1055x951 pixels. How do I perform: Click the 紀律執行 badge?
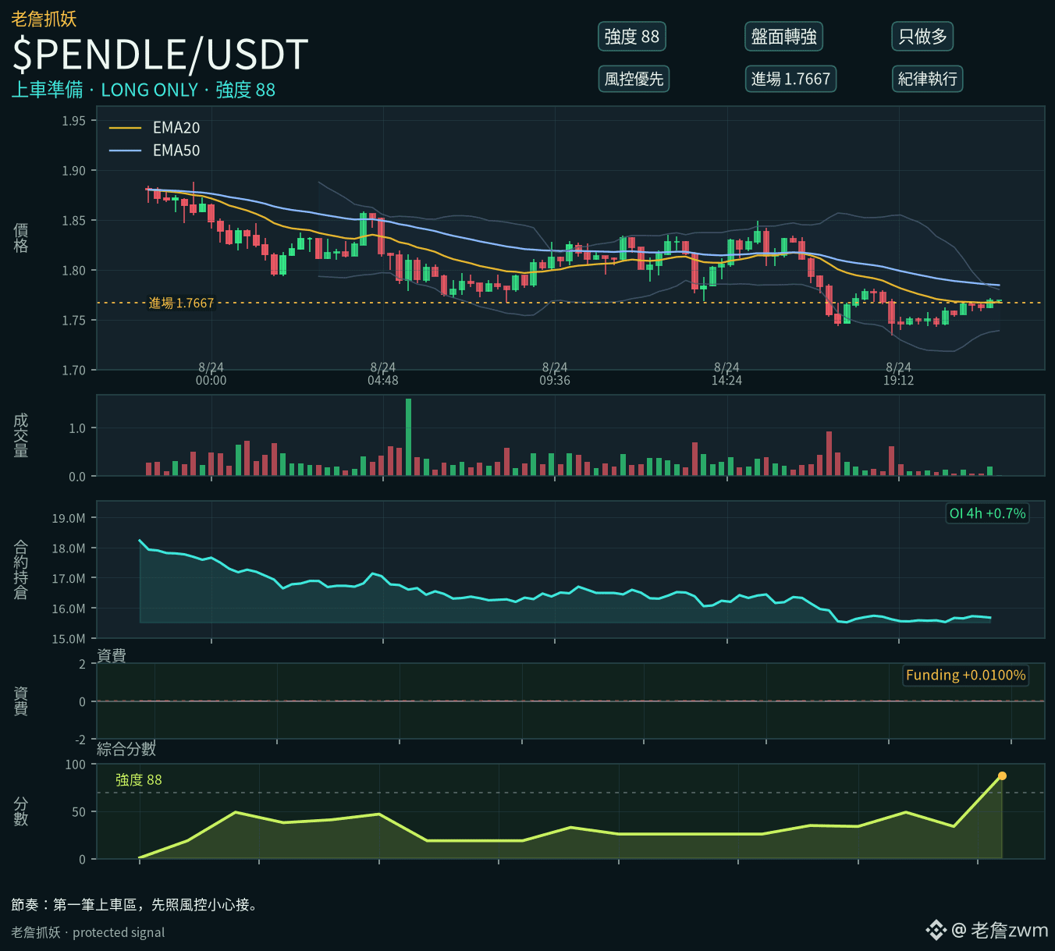pos(927,79)
